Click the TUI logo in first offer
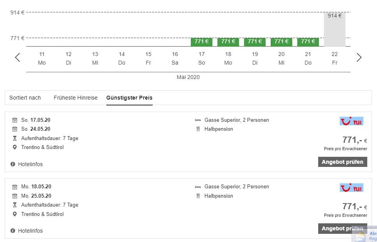The width and height of the screenshot is (377, 242). point(351,121)
